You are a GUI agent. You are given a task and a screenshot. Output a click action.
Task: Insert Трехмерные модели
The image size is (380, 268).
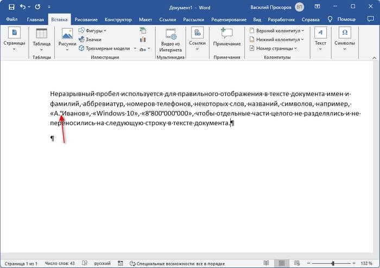point(105,48)
